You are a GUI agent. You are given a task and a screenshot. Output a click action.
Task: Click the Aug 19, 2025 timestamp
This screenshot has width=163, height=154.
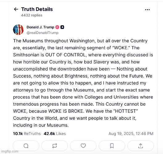[131, 134]
